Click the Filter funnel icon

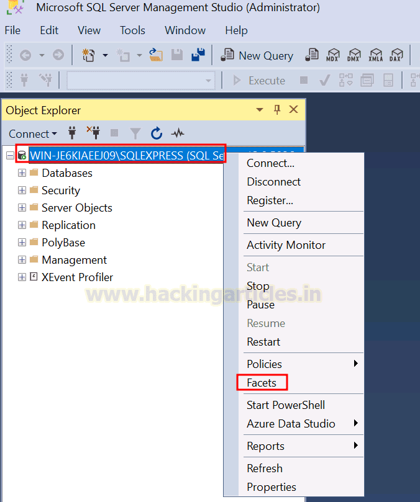pyautogui.click(x=135, y=133)
